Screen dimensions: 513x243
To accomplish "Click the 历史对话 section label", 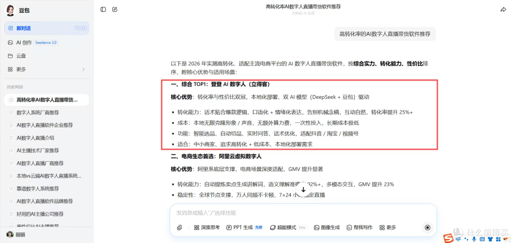I will point(15,87).
